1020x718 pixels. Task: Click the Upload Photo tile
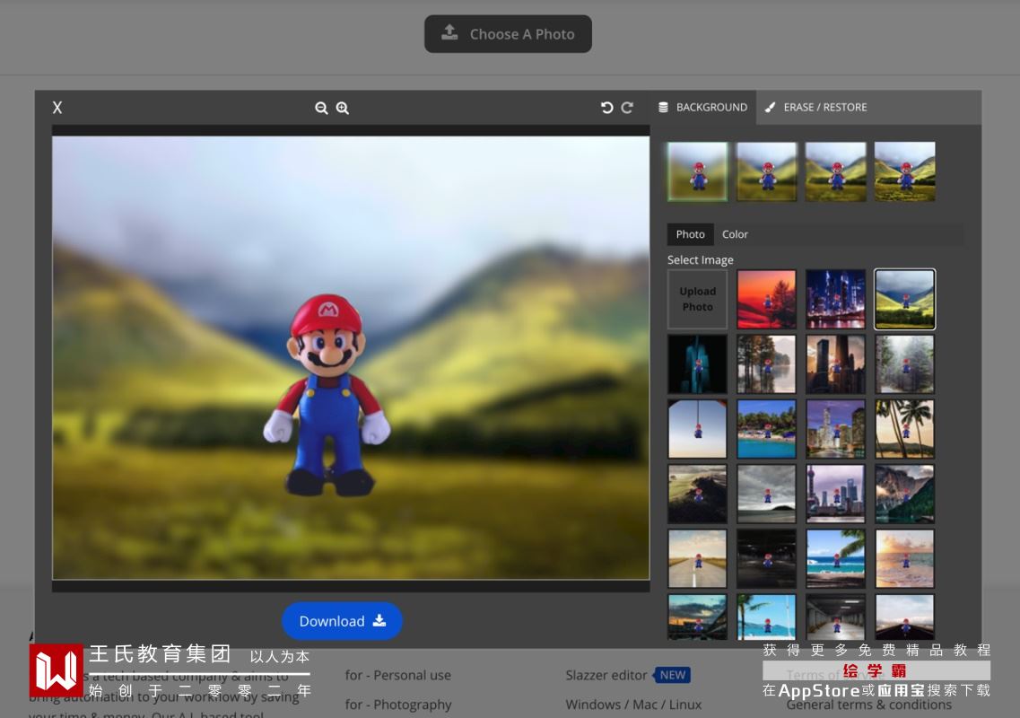pos(697,300)
